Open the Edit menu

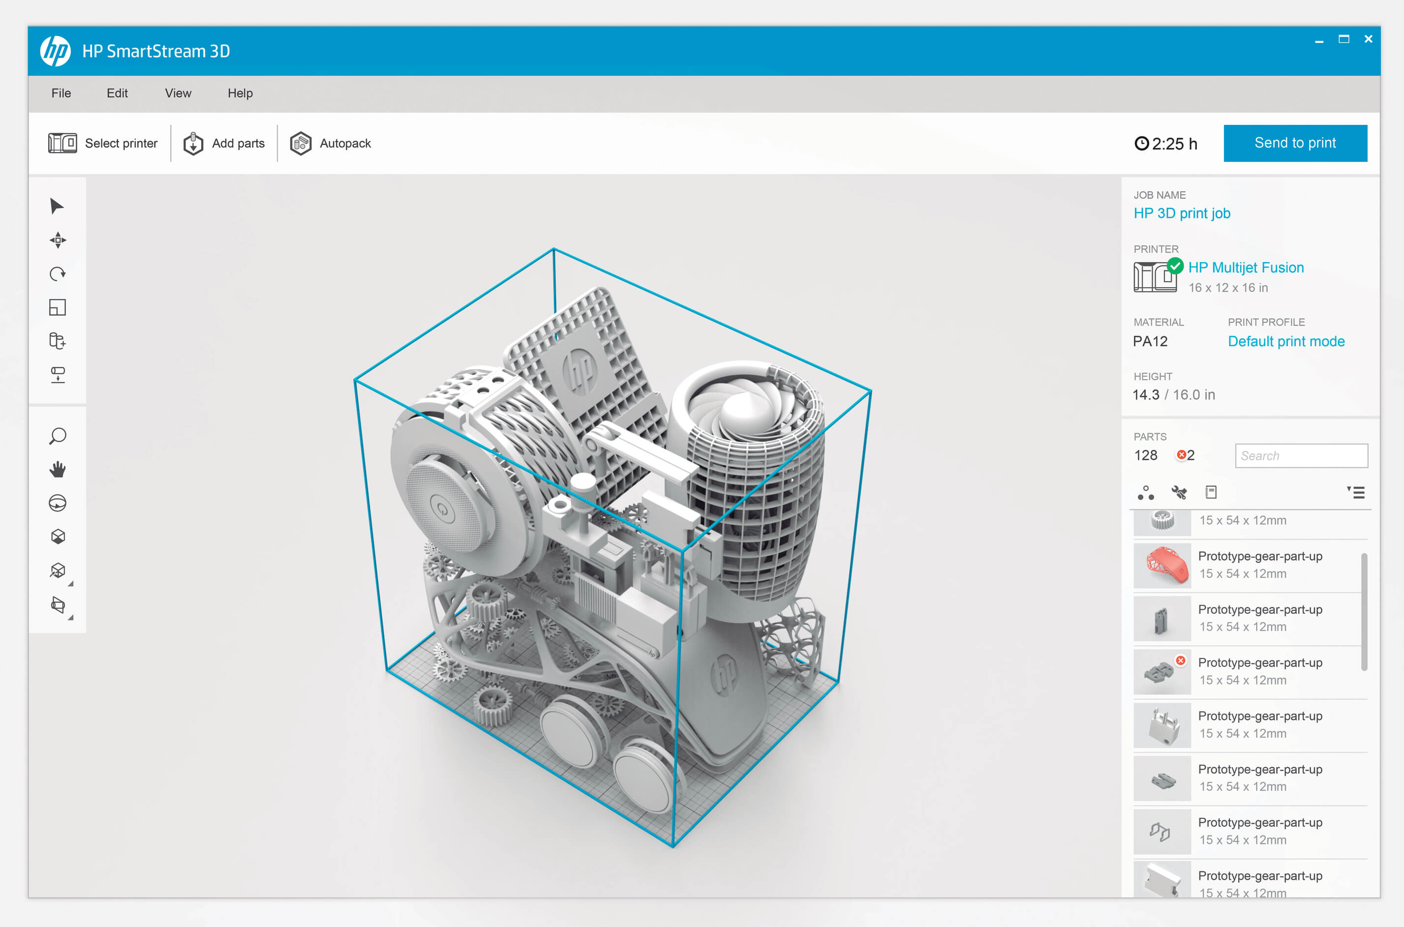117,93
